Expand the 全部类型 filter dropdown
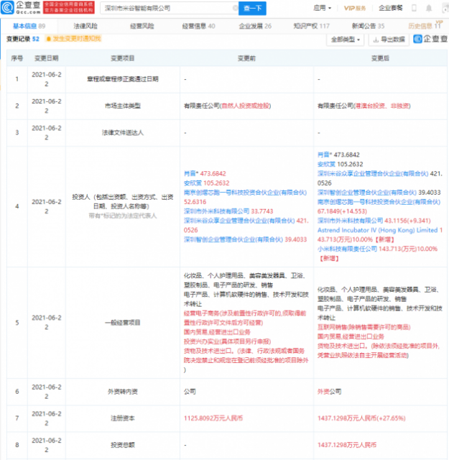This screenshot has height=460, width=449. pos(345,40)
